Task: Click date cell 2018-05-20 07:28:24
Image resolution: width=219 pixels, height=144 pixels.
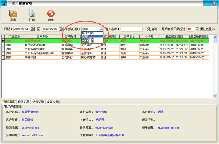Action: 174,57
